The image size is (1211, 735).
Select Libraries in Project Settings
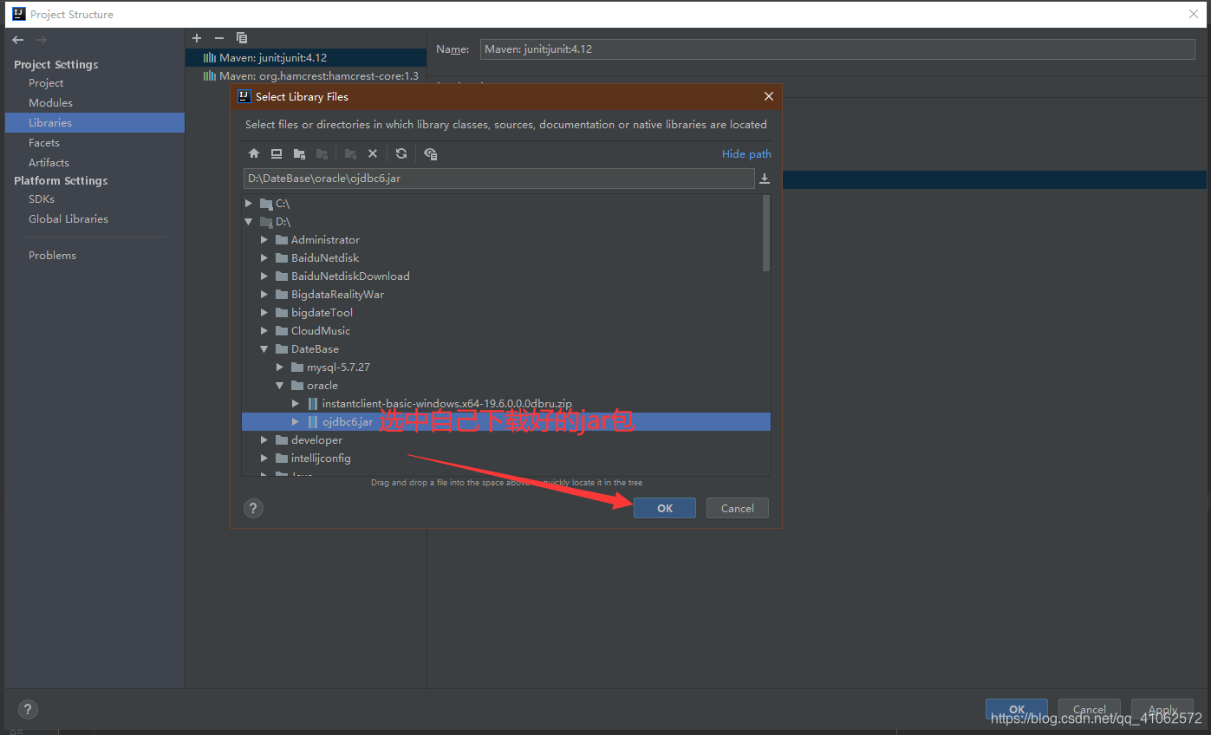tap(94, 123)
